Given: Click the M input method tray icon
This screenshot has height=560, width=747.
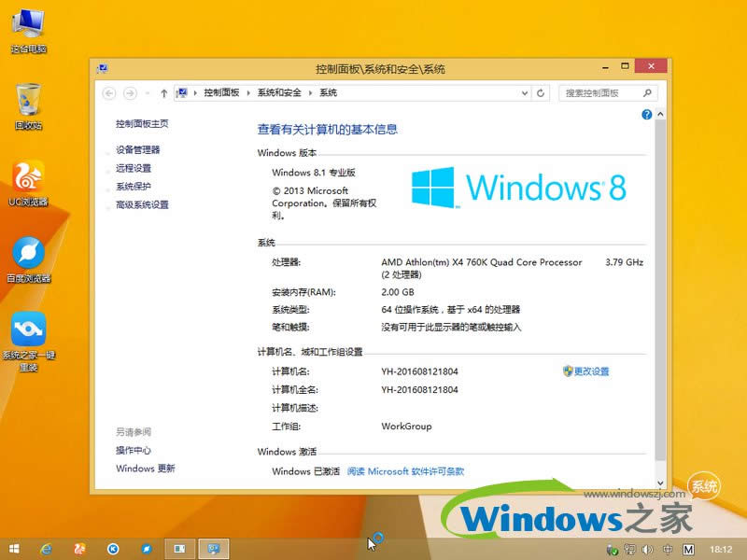Looking at the screenshot, I should 688,550.
